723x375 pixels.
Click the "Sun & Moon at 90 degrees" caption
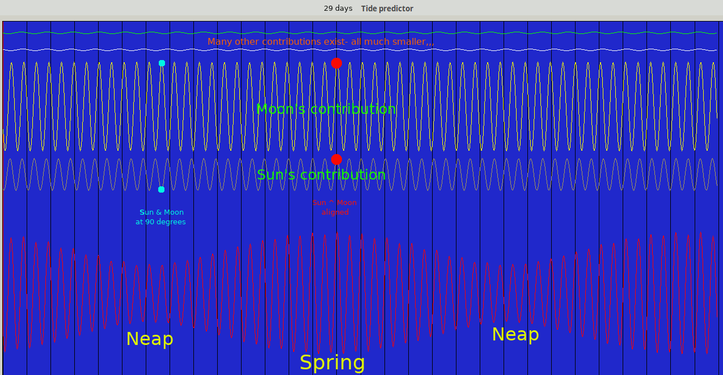pos(160,217)
